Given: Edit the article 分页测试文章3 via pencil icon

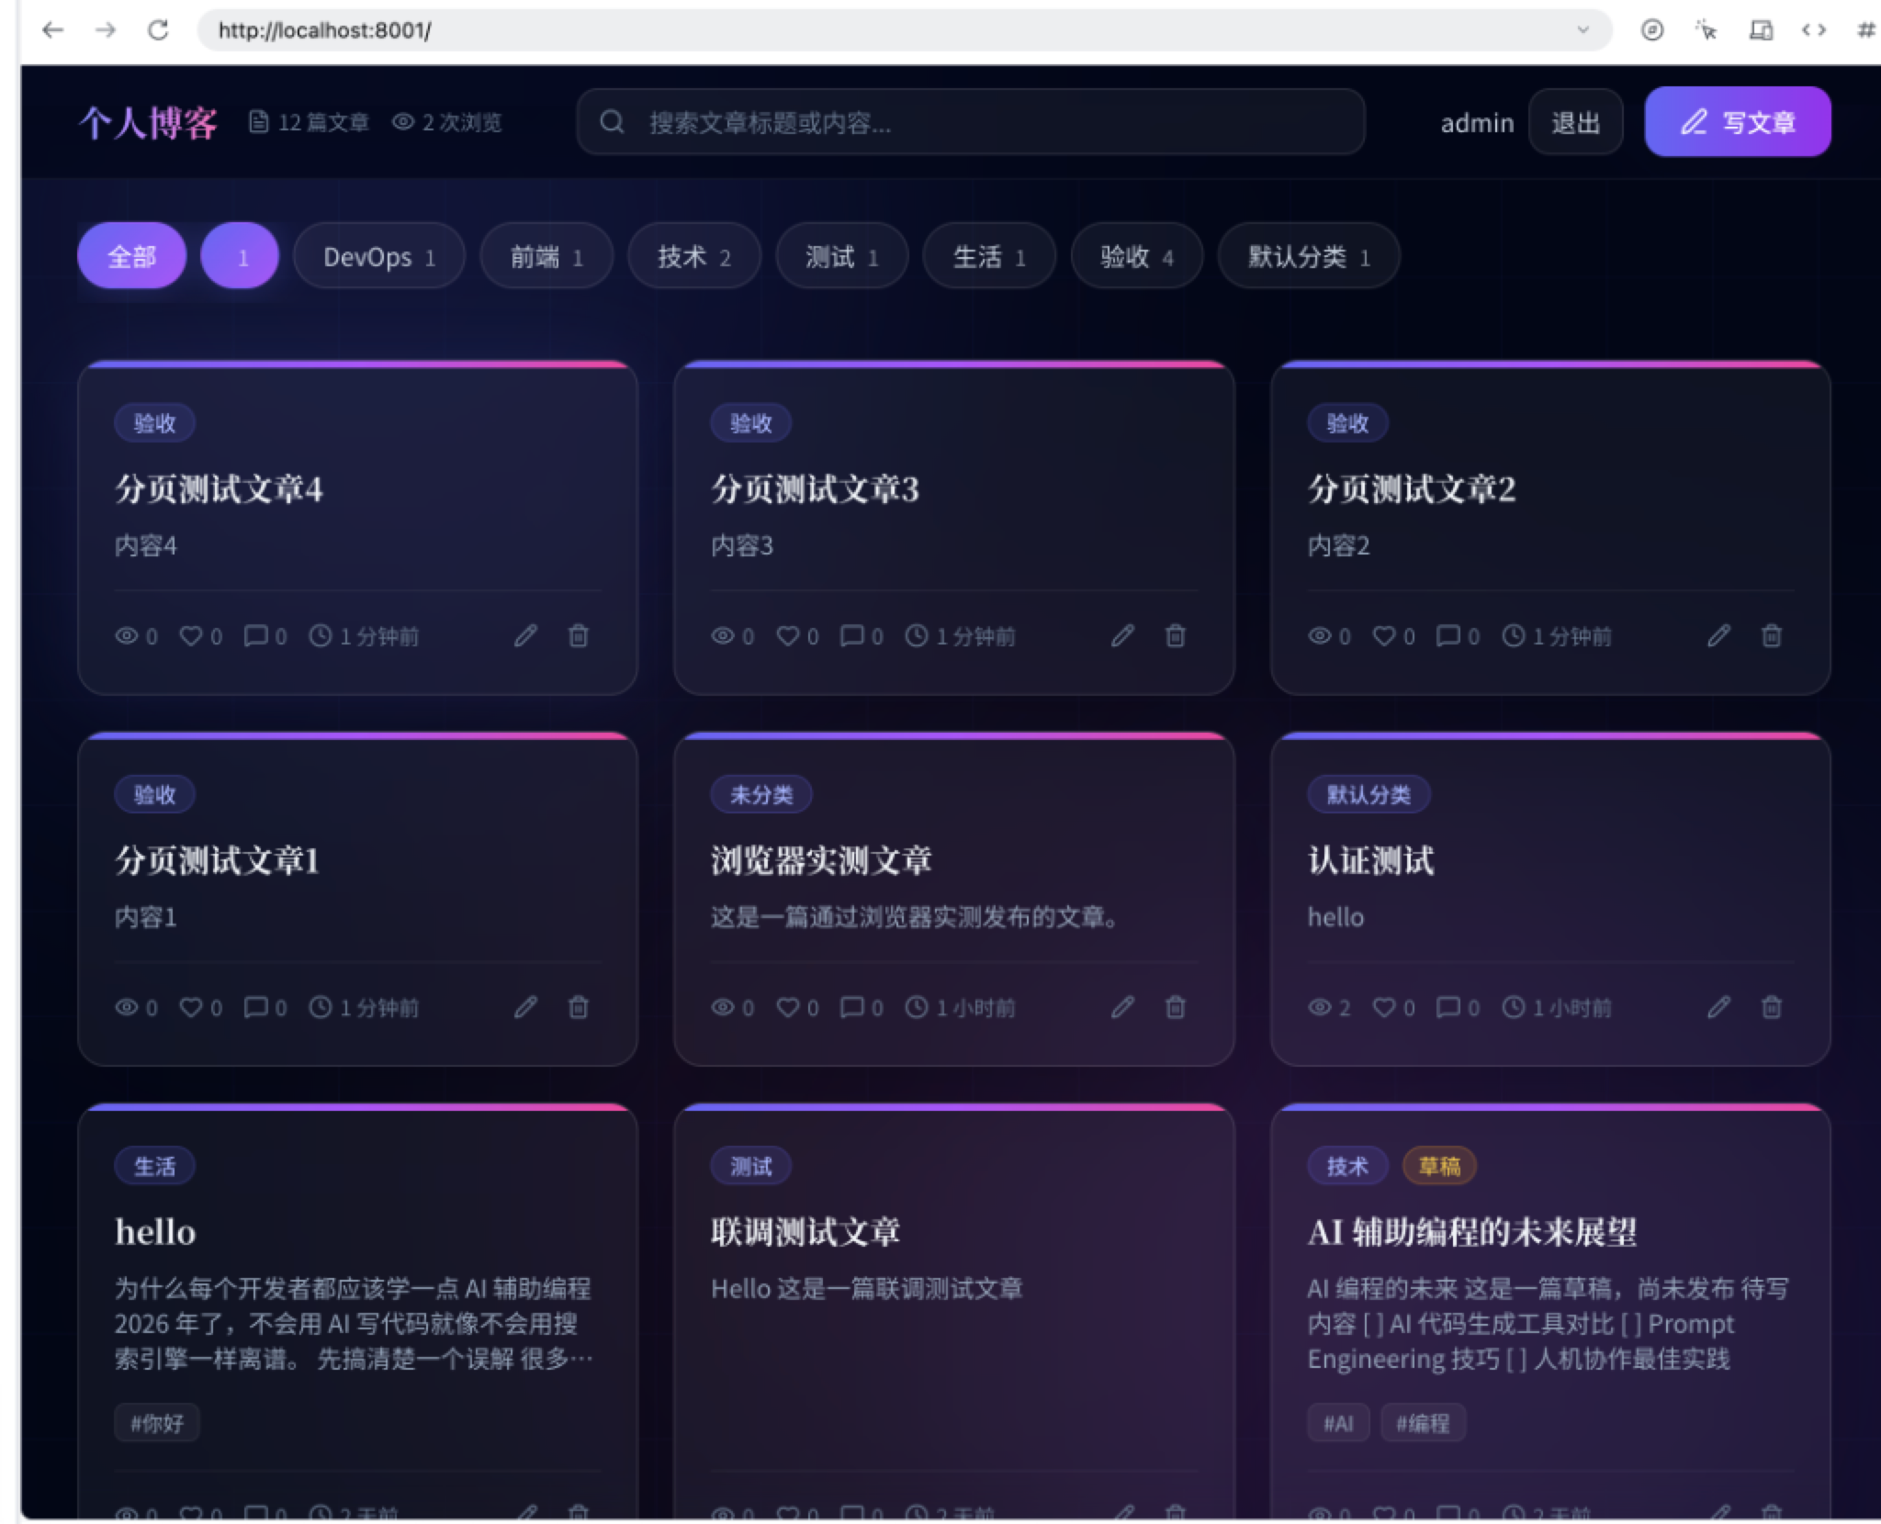Looking at the screenshot, I should [1122, 635].
